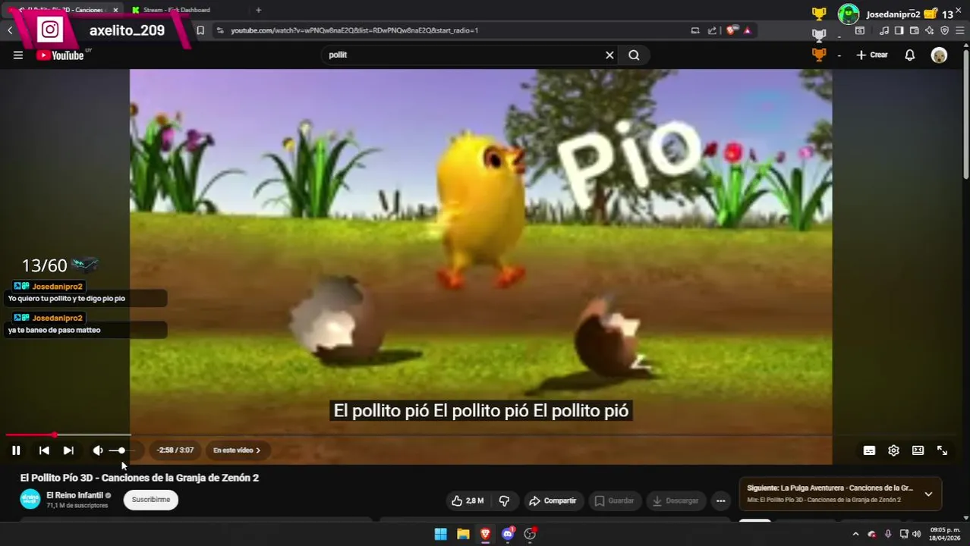Click the Guardar button
Screen dimensions: 970x546
pos(614,500)
